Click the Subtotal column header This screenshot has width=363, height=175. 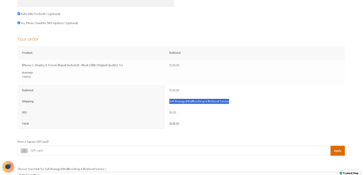(x=175, y=53)
